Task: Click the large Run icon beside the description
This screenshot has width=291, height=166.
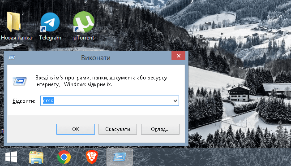Action: (x=20, y=81)
